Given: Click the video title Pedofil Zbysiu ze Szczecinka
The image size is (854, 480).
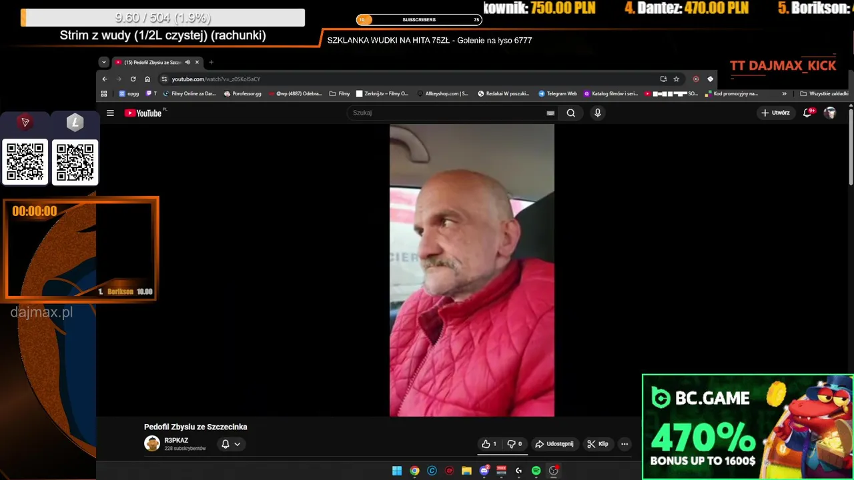Looking at the screenshot, I should 195,427.
